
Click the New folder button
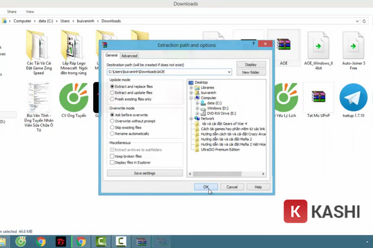[251, 72]
